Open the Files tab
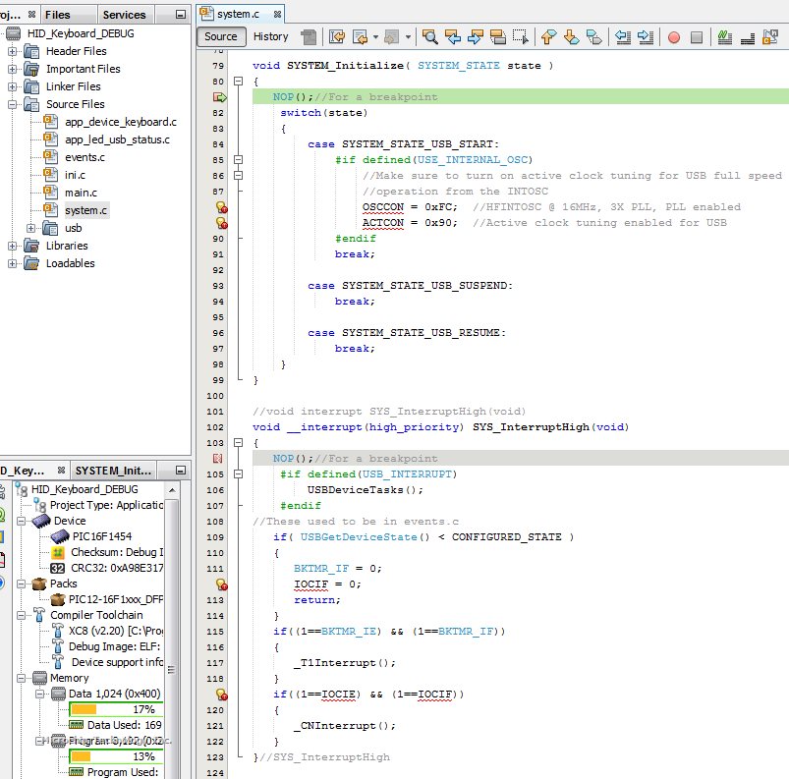The height and width of the screenshot is (779, 789). pyautogui.click(x=58, y=15)
